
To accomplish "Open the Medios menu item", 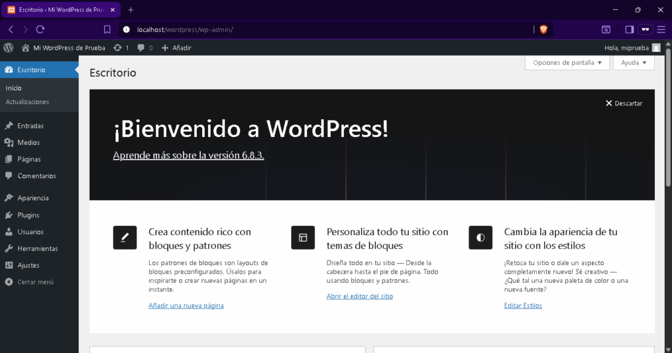I will point(39,143).
